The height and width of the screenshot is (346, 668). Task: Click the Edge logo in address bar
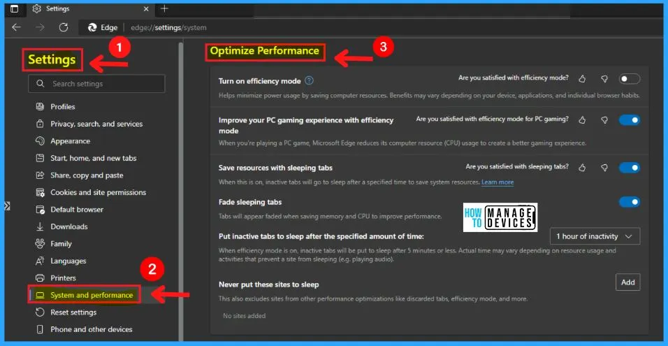point(92,28)
